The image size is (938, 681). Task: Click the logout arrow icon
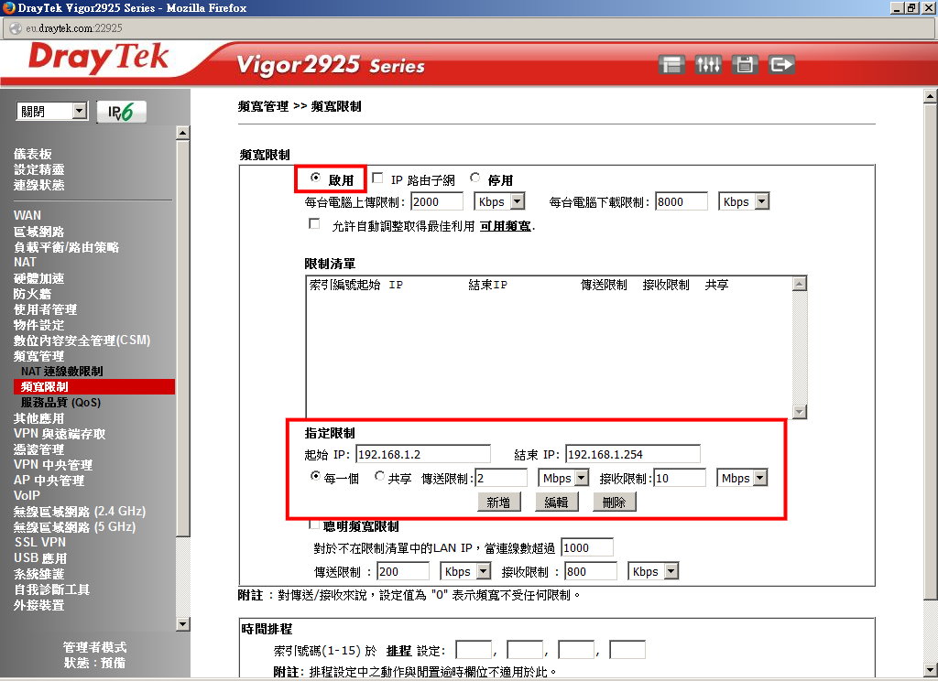(781, 65)
